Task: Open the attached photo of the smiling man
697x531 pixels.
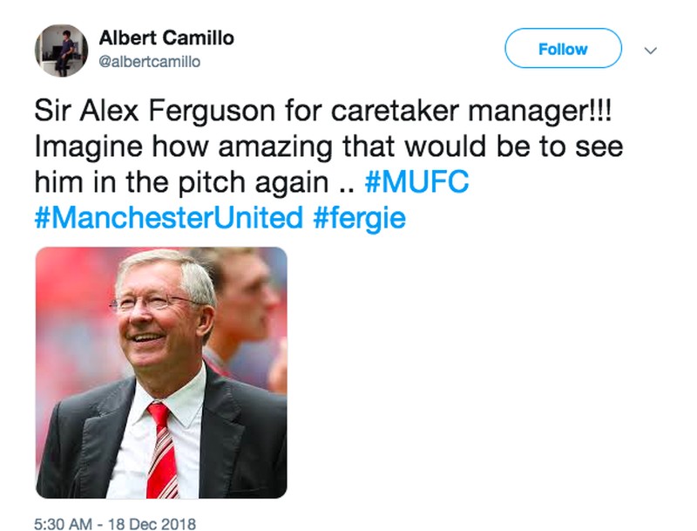Action: (160, 372)
